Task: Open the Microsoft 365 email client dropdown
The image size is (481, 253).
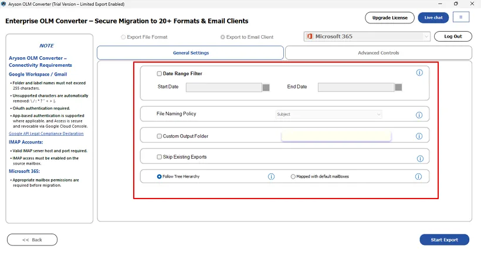Action: coord(367,36)
